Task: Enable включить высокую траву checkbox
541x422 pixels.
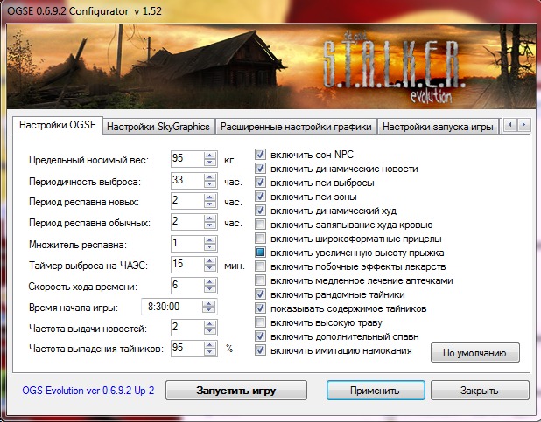Action: point(260,322)
